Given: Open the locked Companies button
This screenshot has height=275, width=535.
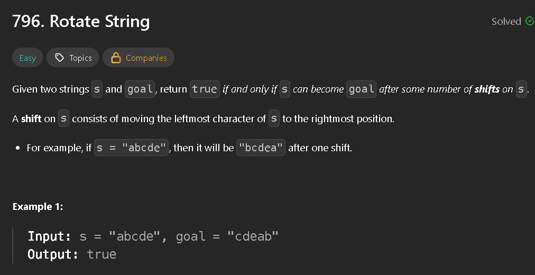Looking at the screenshot, I should [139, 58].
